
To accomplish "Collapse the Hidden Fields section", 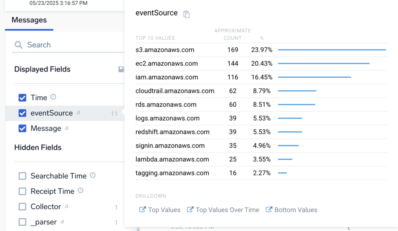I will click(37, 147).
